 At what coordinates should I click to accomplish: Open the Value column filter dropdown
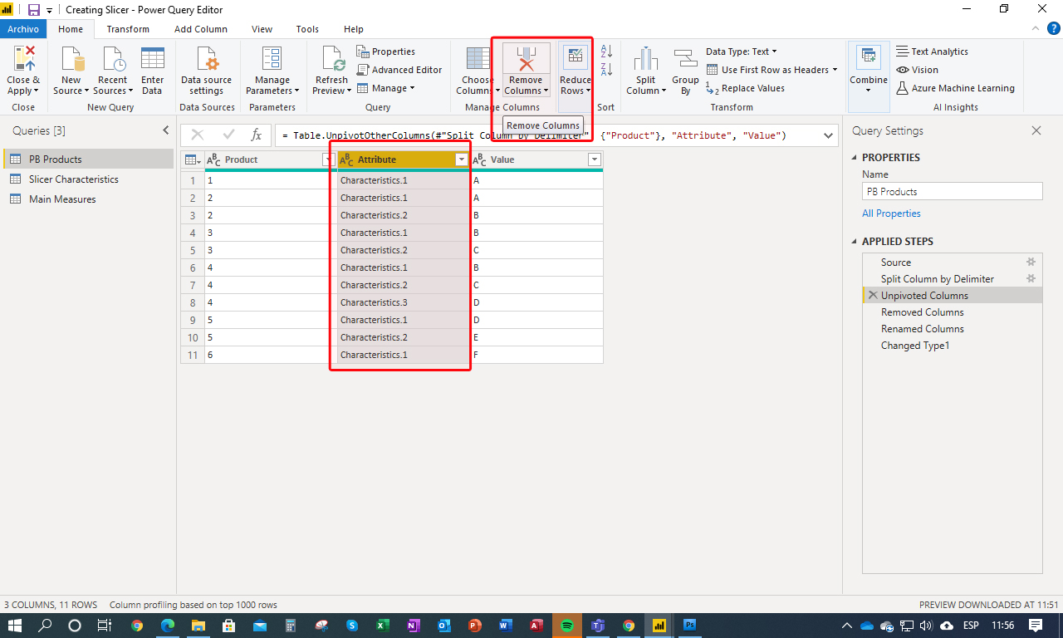[x=594, y=159]
